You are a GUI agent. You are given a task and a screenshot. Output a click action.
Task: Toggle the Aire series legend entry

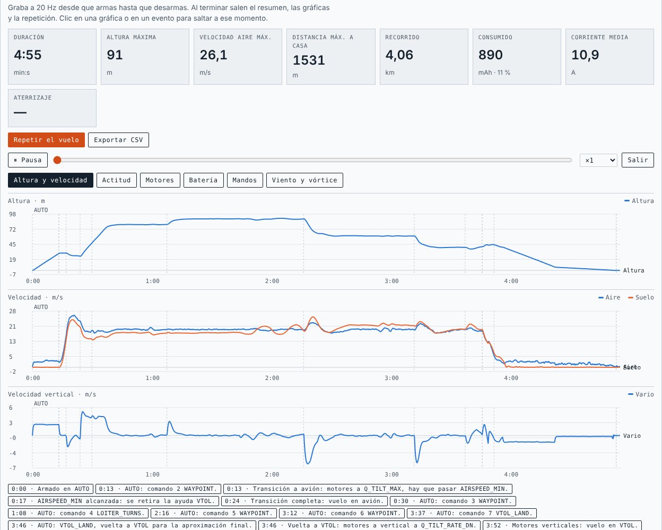(609, 297)
